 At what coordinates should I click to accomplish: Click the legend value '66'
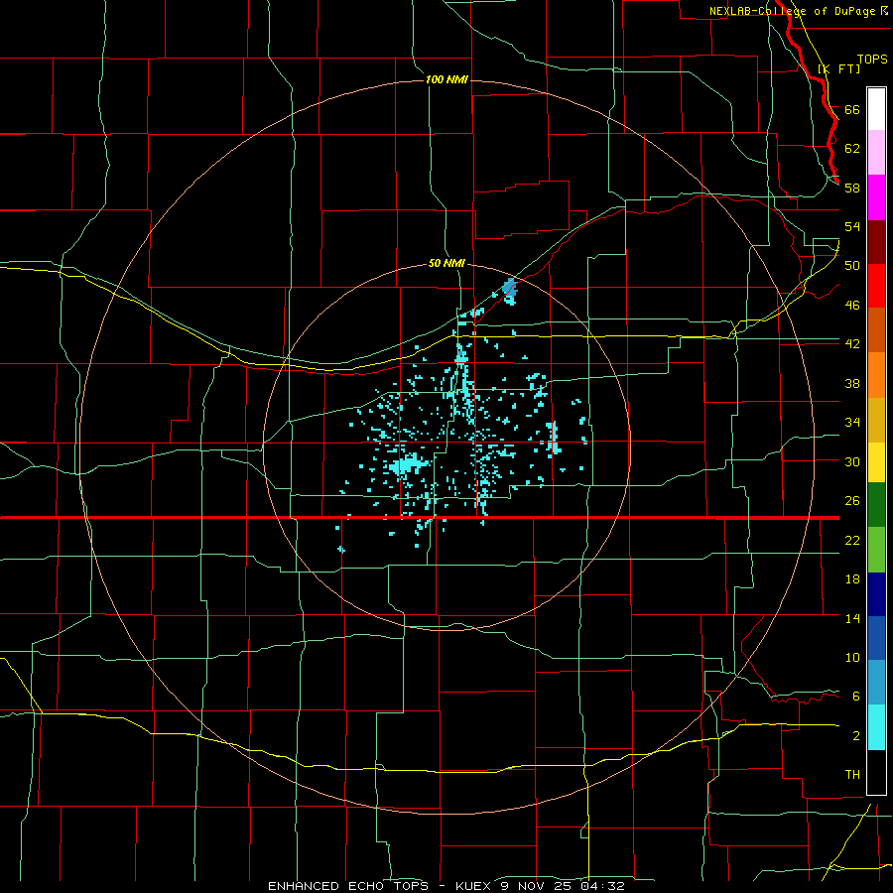pos(852,109)
